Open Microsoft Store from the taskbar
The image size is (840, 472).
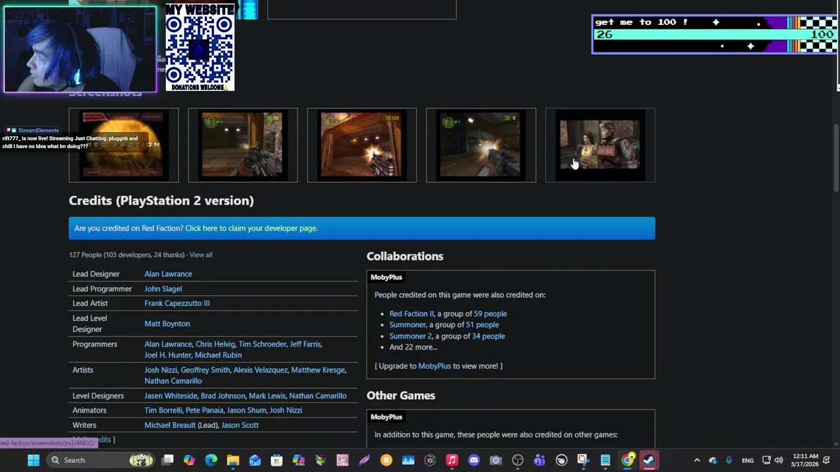[x=276, y=460]
